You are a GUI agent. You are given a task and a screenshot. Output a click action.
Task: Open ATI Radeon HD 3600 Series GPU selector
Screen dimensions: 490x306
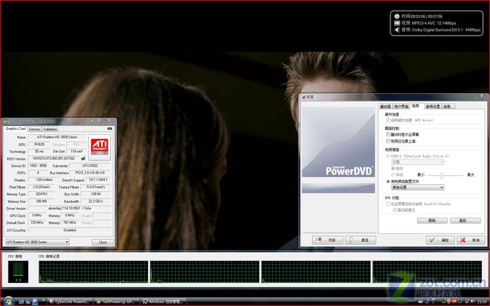[37, 242]
